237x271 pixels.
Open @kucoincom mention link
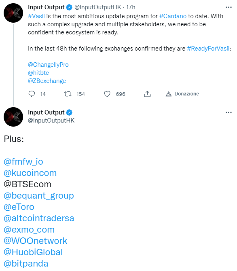(x=30, y=173)
